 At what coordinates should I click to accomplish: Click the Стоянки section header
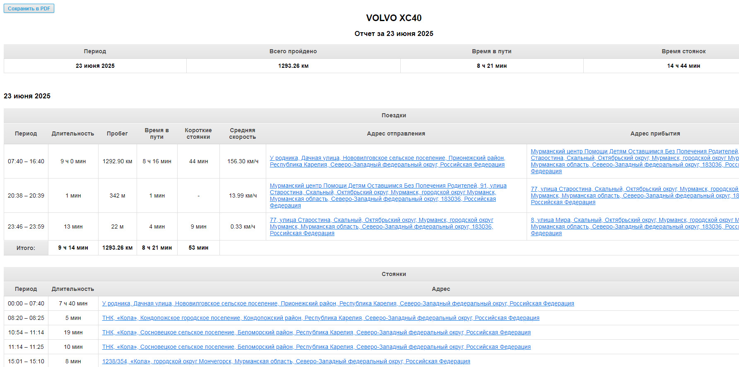coord(394,274)
